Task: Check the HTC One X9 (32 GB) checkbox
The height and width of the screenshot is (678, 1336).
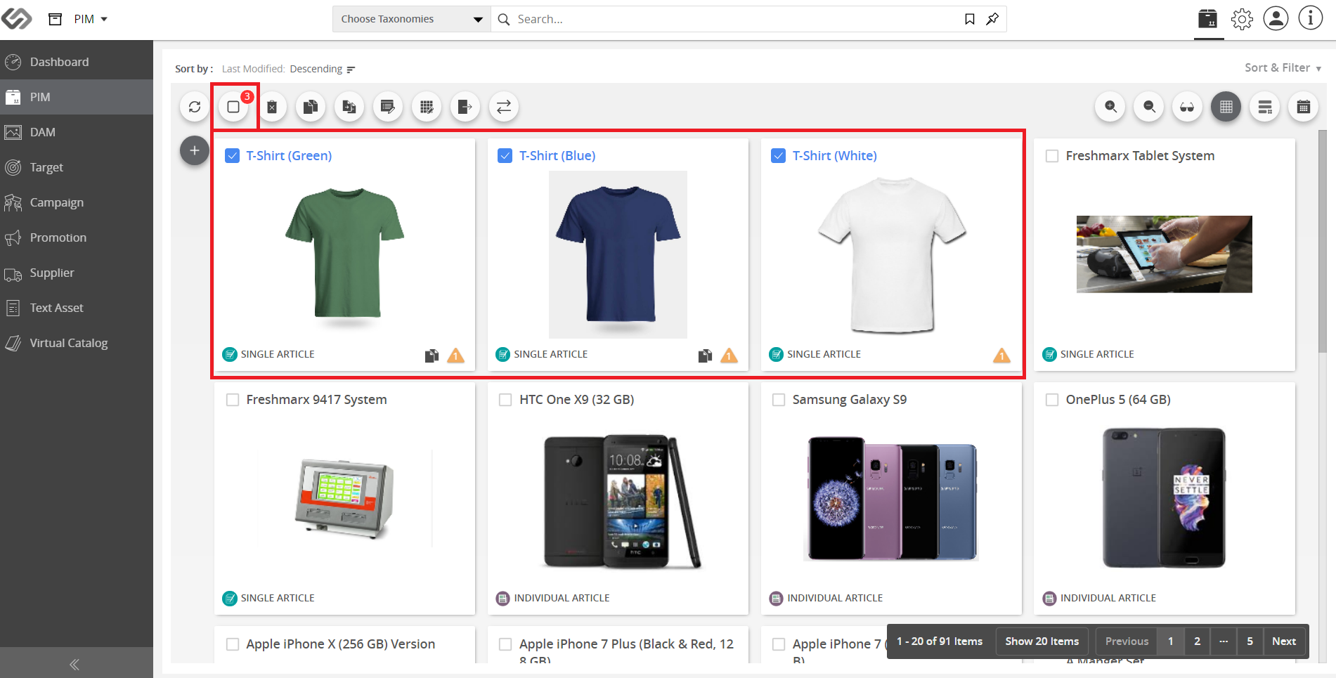Action: 505,400
